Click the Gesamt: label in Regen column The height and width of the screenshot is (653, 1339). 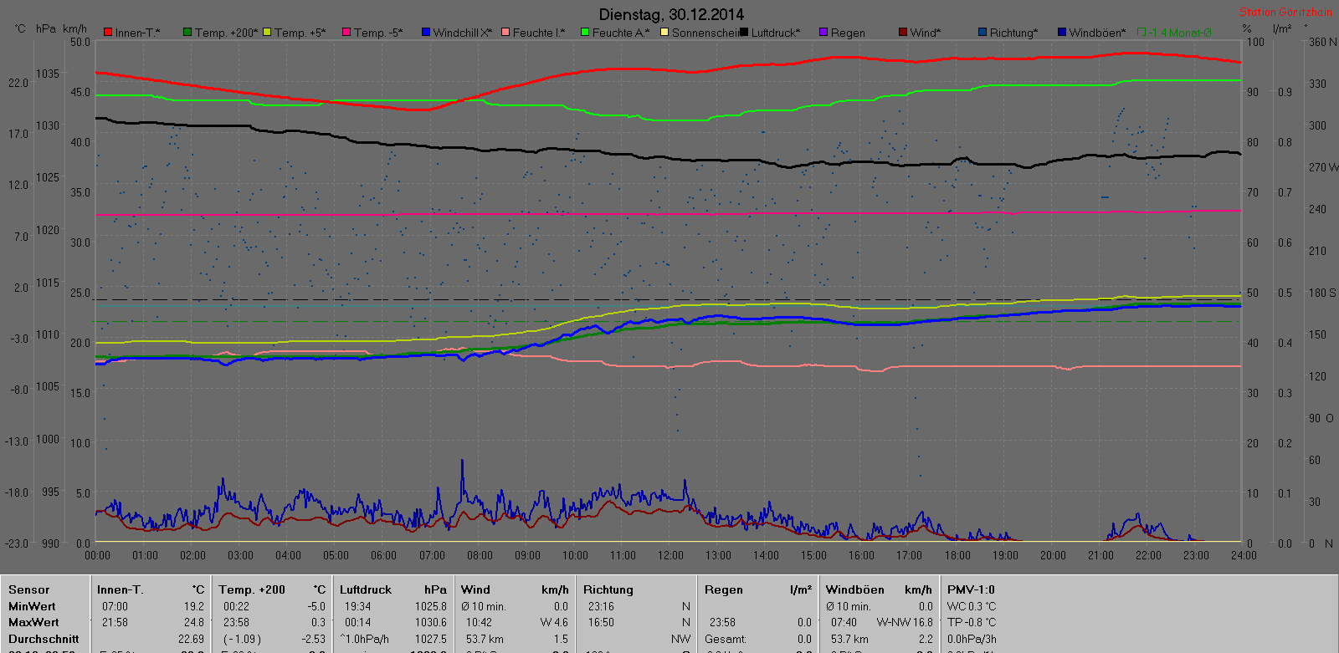tap(726, 639)
